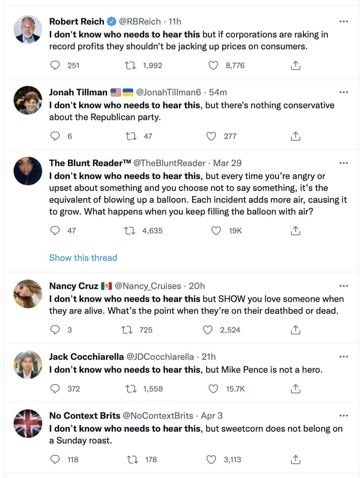Open Show this thread link
Screen dimensions: 364x478
[x=83, y=258]
